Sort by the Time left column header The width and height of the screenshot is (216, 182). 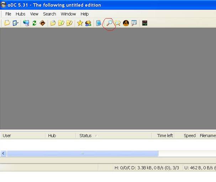click(165, 136)
